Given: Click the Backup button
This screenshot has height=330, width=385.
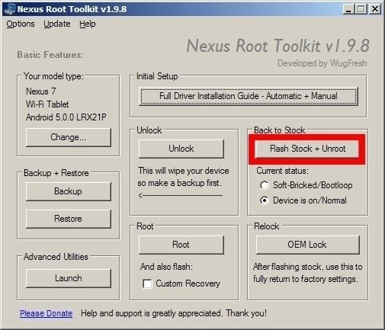Looking at the screenshot, I should (x=69, y=191).
